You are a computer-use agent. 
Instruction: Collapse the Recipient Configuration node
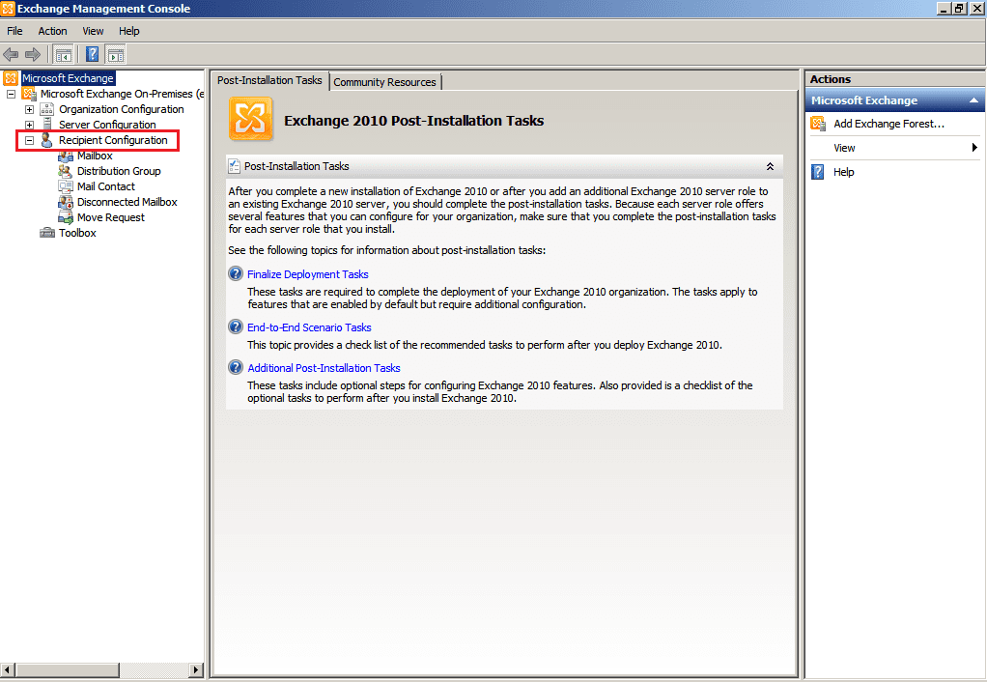click(29, 140)
